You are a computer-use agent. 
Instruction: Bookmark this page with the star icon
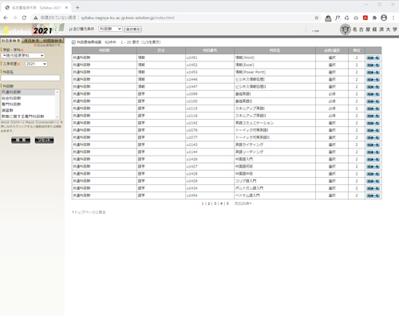coord(317,18)
